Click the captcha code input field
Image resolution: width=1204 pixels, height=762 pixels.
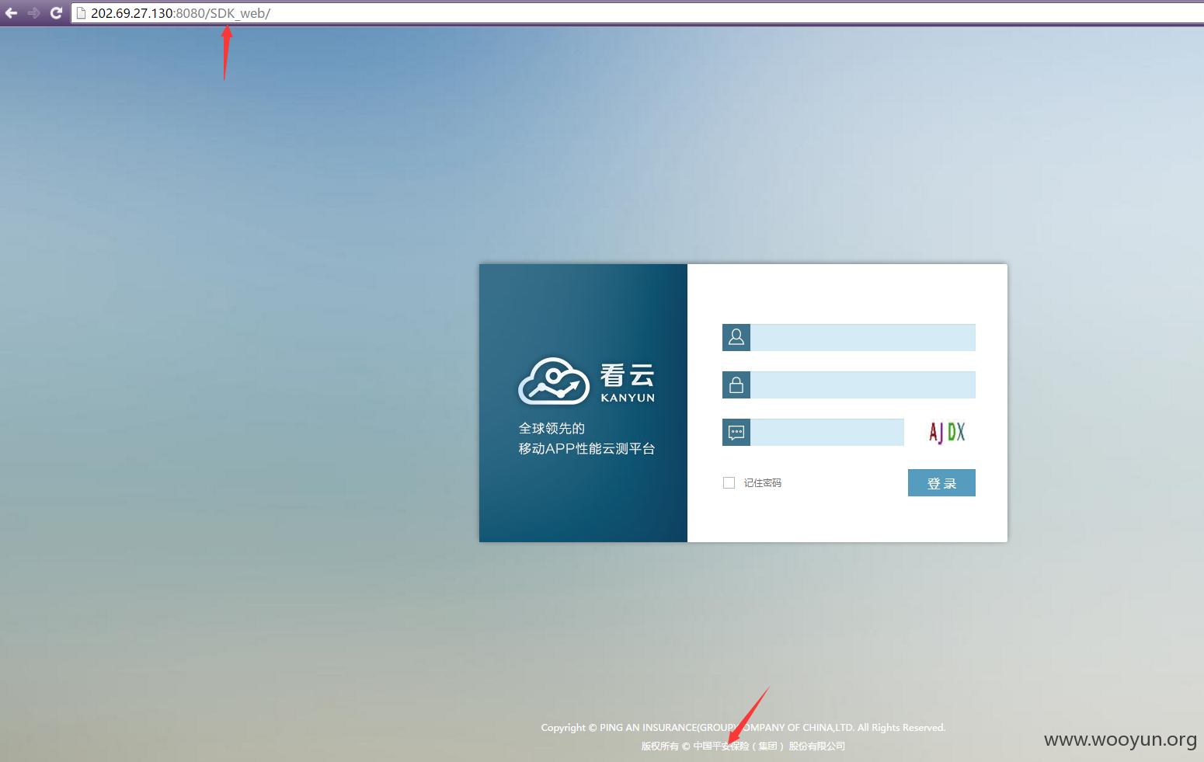pos(827,432)
